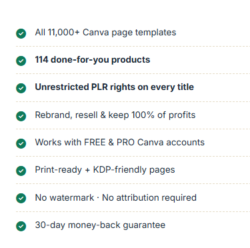Click dashed divider above 30-day money-back guarantee
This screenshot has height=248, width=250.
(133, 212)
